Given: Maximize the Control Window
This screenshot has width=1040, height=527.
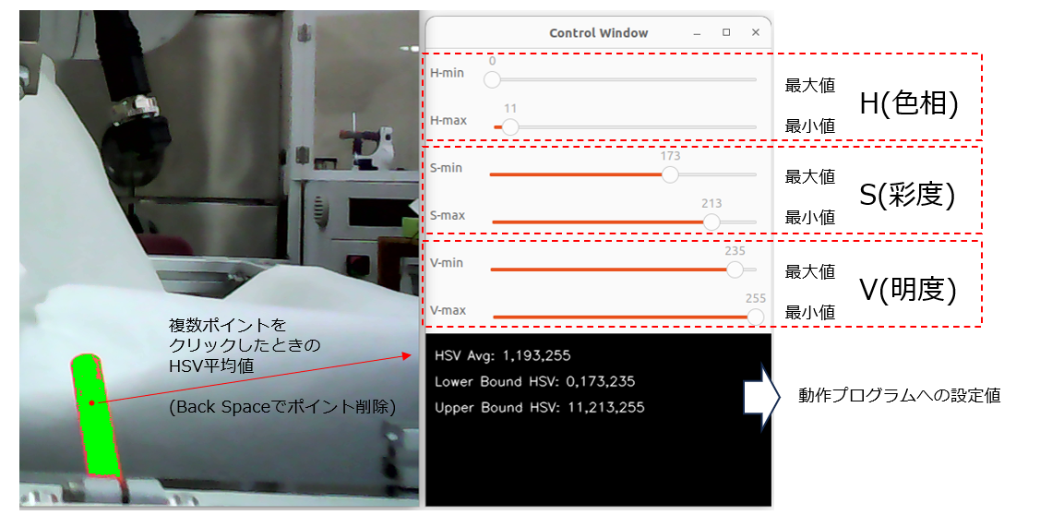Looking at the screenshot, I should 726,32.
